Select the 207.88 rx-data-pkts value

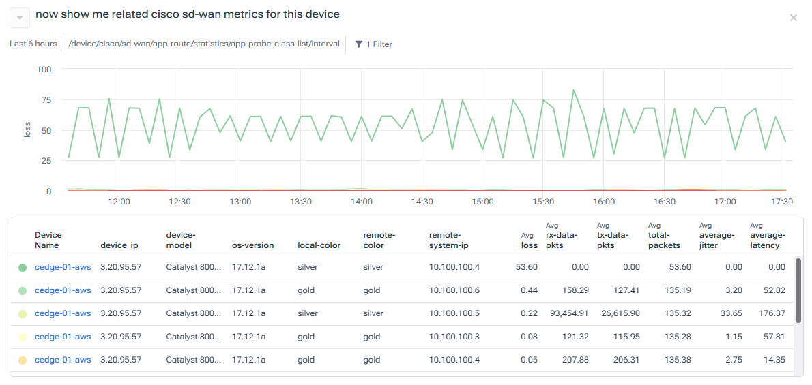tap(576, 360)
